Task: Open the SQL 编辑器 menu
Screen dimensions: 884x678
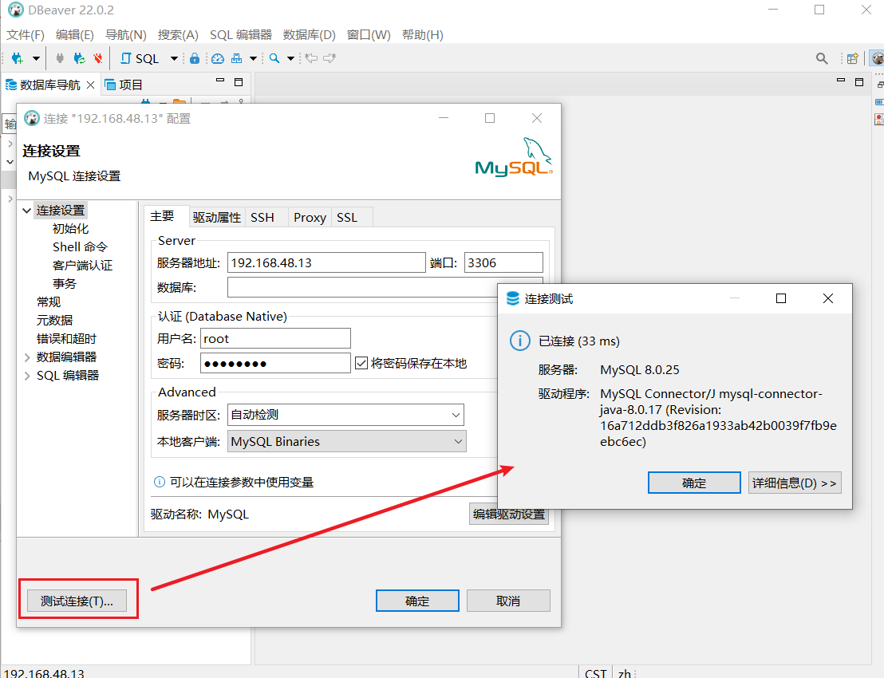Action: tap(241, 35)
